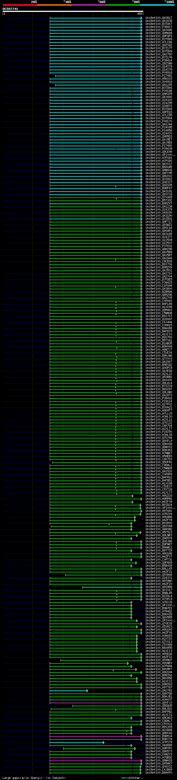This screenshot has height=780, width=177.
Task: Click the label UniRef100_Q93YA9
Action: tap(159, 526)
